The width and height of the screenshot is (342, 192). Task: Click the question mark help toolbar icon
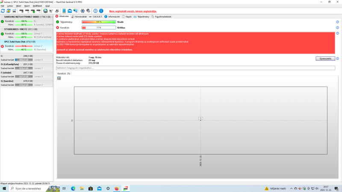point(95,11)
